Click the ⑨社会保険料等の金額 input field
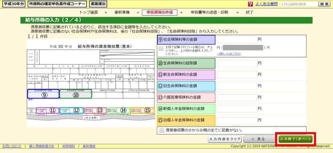 [x=237, y=39]
